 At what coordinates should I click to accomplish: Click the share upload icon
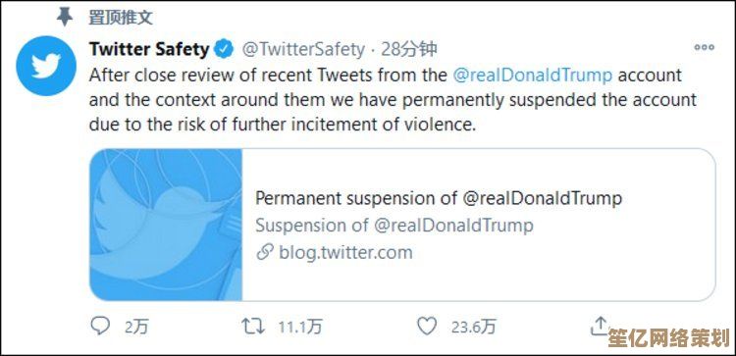[x=600, y=326]
